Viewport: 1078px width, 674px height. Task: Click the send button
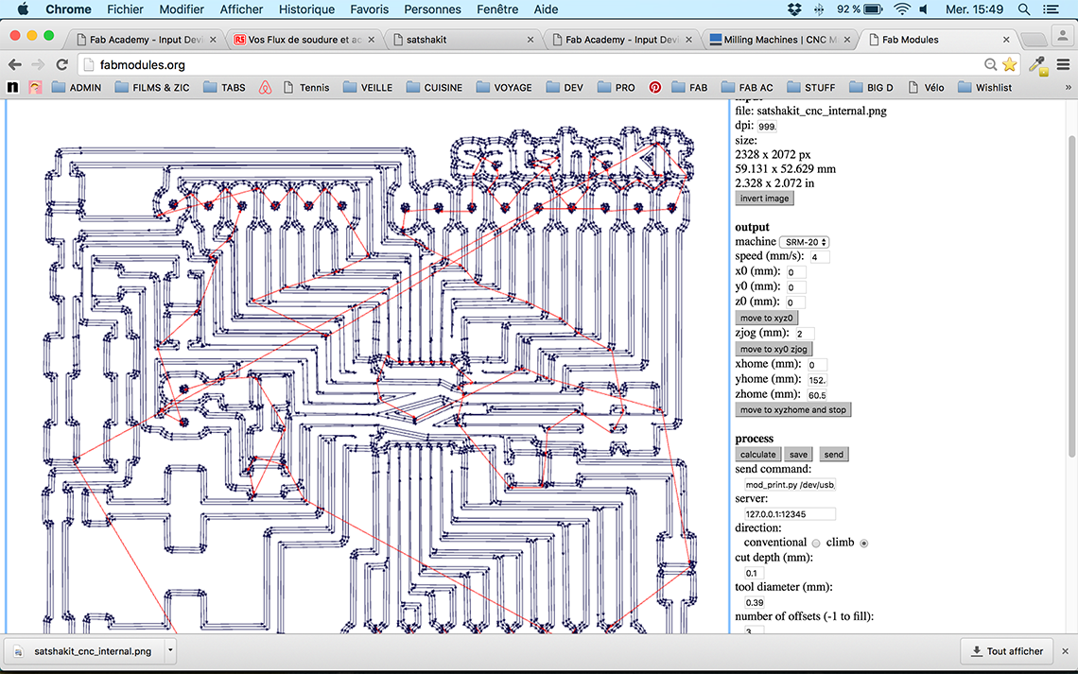pos(833,454)
